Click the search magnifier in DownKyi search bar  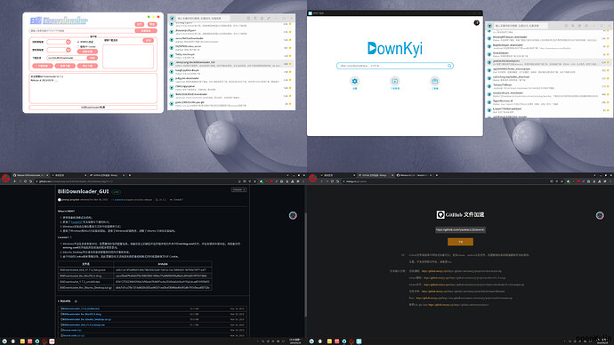click(x=449, y=66)
